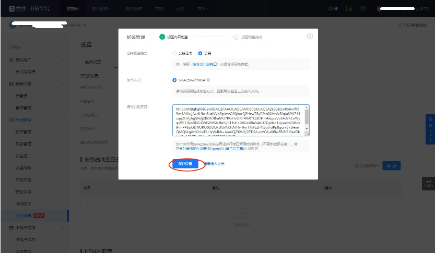Click the Alipay open platform logo
This screenshot has height=253, width=435.
pos(26,9)
